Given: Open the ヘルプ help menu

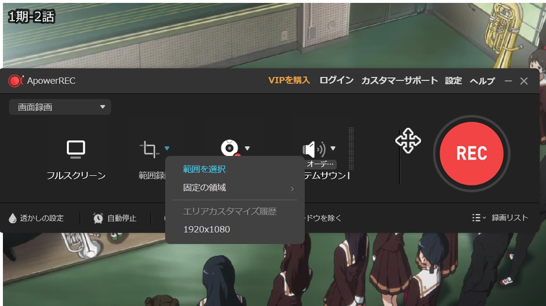Looking at the screenshot, I should pyautogui.click(x=482, y=81).
